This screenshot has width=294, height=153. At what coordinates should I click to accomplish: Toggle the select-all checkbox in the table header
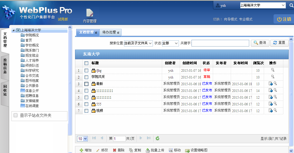click(x=87, y=63)
